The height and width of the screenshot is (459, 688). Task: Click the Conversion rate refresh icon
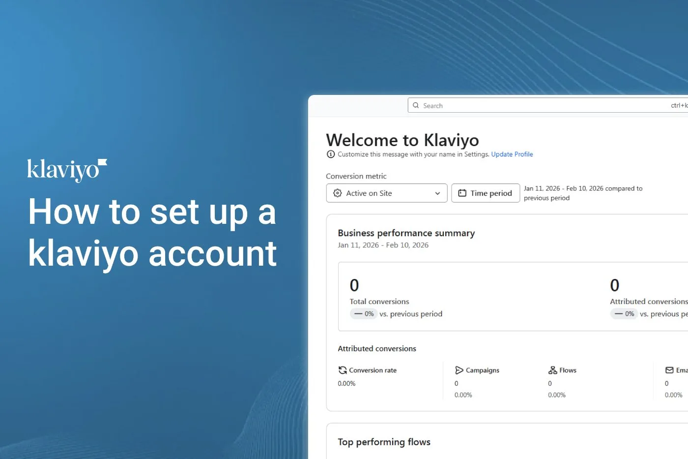coord(343,370)
